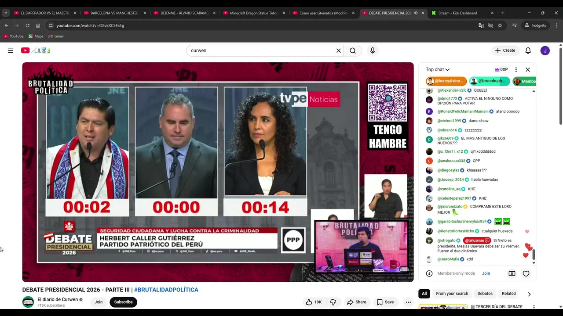Switch to Cómo usar Litematica tab
The image size is (563, 316).
323,13
